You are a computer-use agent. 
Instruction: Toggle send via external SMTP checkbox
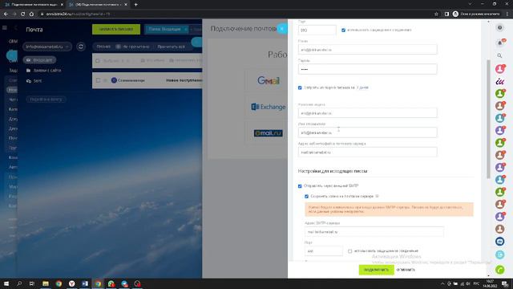300,186
